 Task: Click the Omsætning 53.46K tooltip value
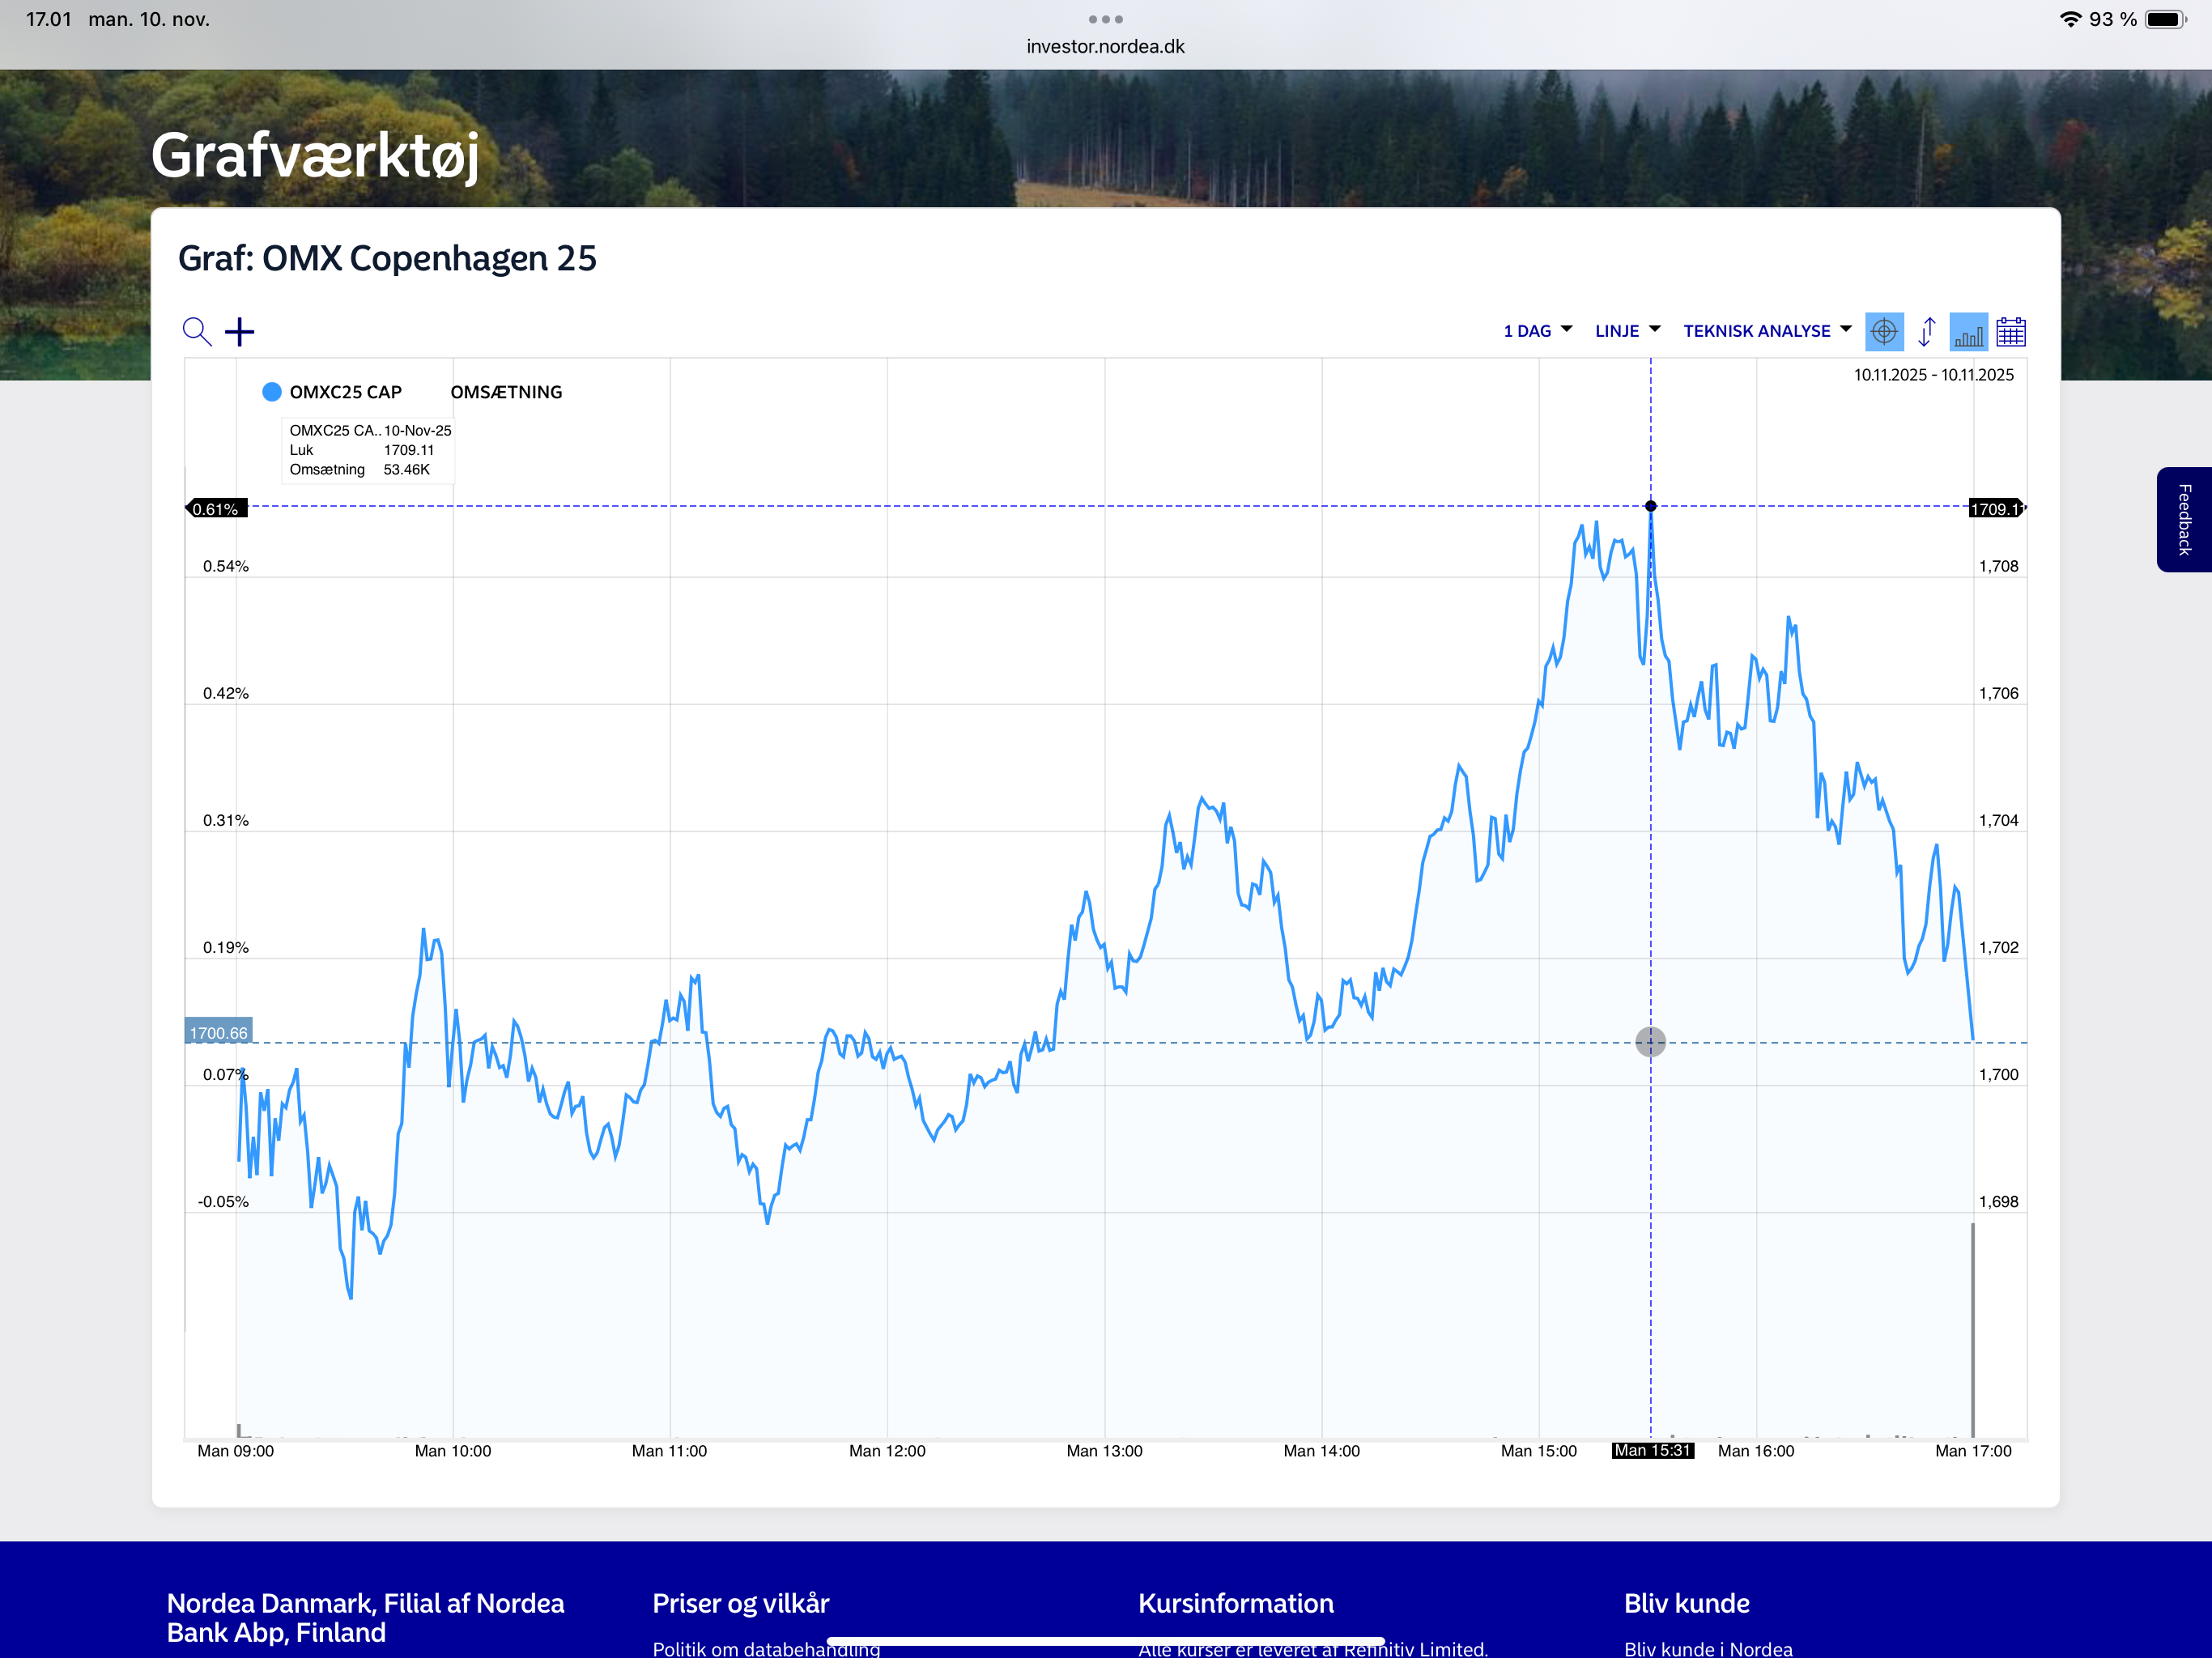[407, 469]
